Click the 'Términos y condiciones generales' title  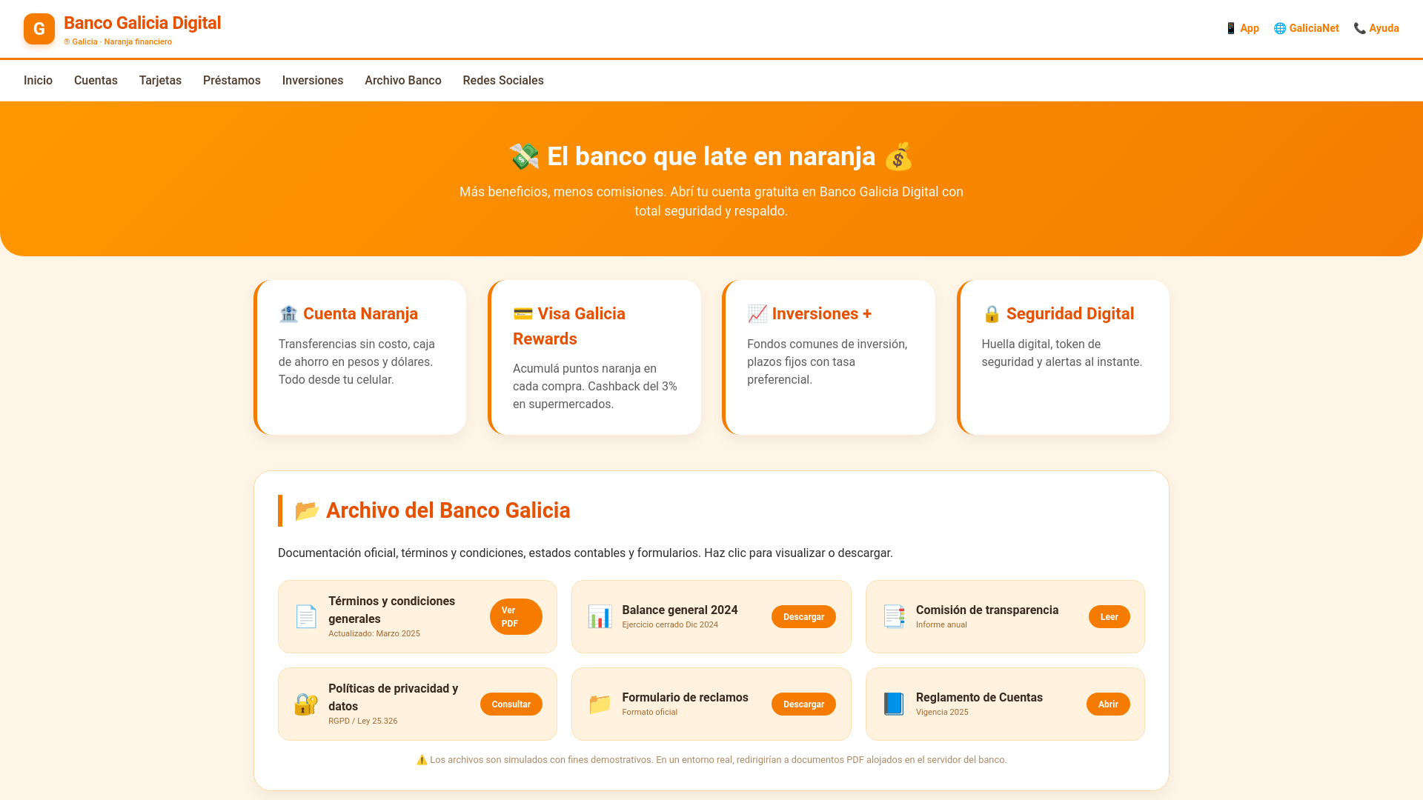[392, 610]
